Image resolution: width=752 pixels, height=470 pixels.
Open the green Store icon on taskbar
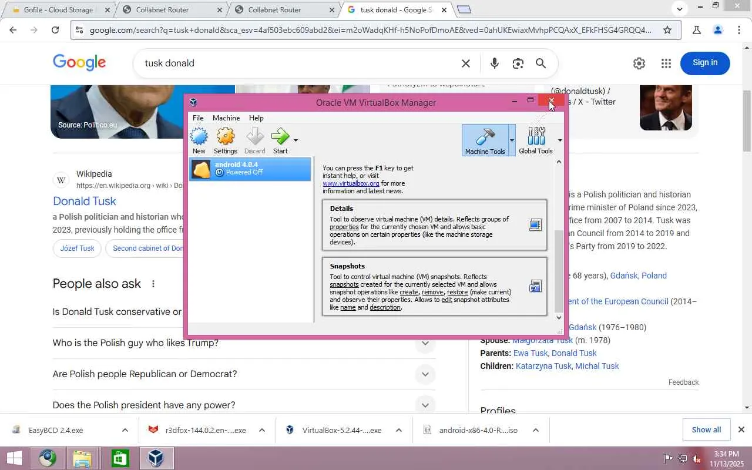click(x=120, y=458)
